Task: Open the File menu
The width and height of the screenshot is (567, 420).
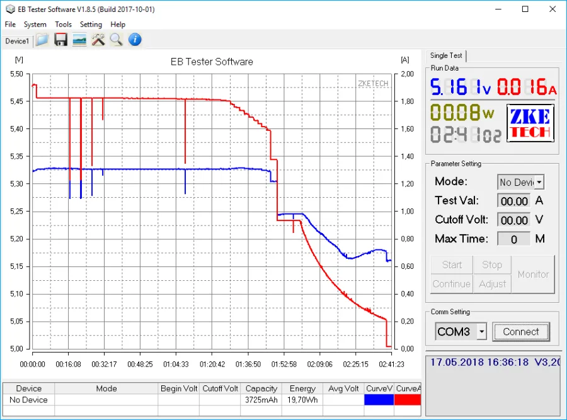Action: click(x=10, y=25)
